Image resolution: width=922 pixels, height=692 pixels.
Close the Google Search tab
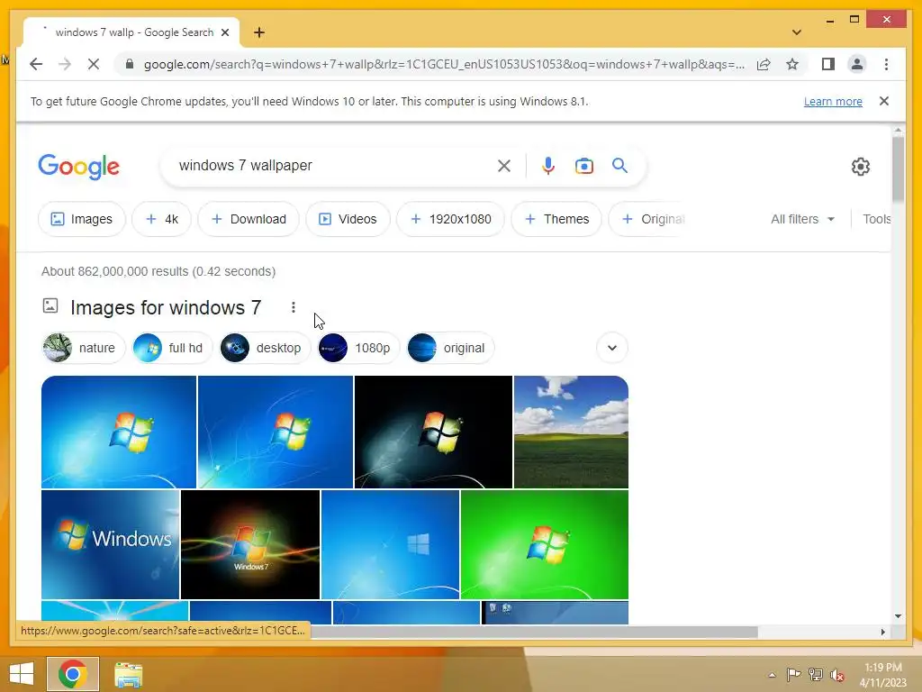click(224, 32)
